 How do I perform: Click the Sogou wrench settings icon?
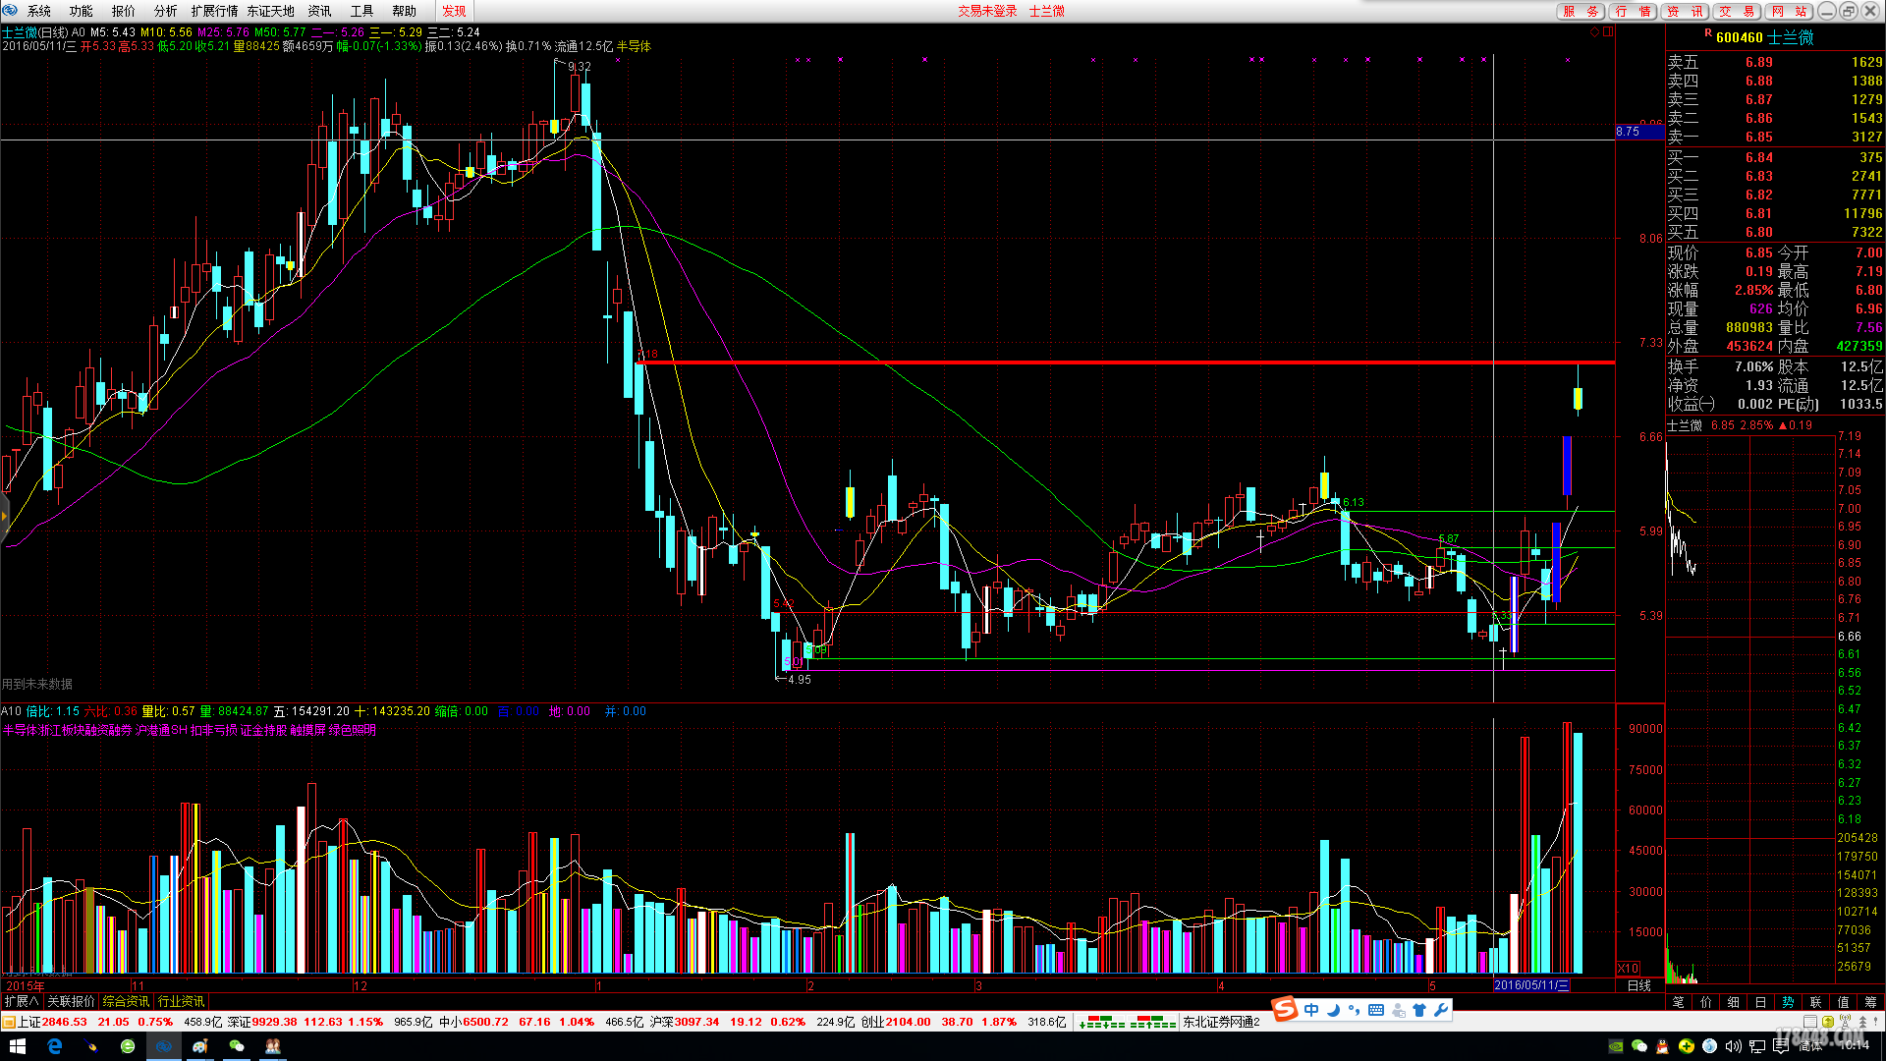coord(1441,1010)
